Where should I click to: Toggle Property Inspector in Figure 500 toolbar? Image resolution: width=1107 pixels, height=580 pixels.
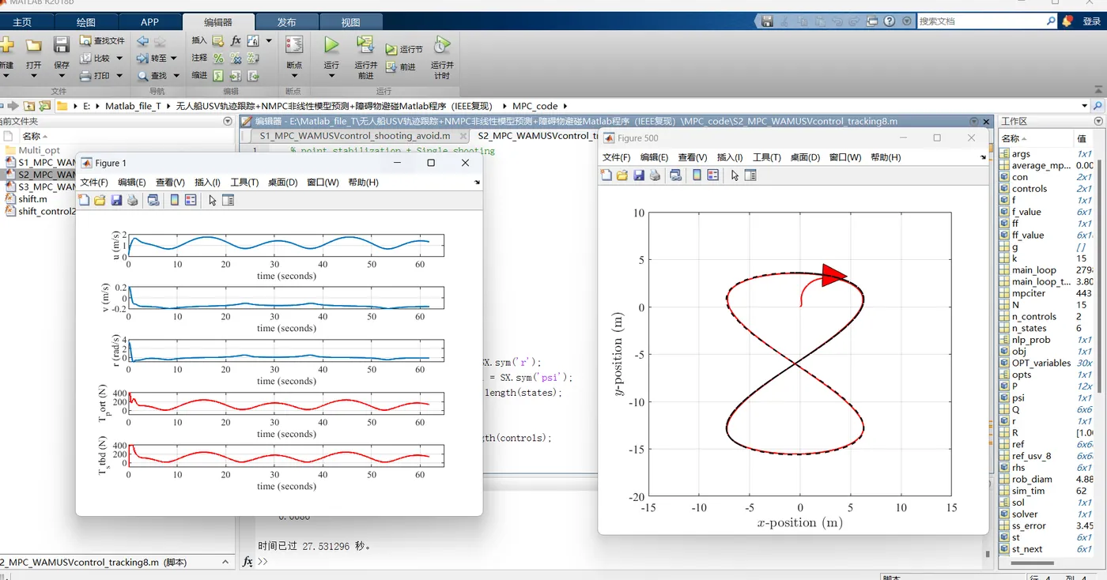(x=750, y=175)
